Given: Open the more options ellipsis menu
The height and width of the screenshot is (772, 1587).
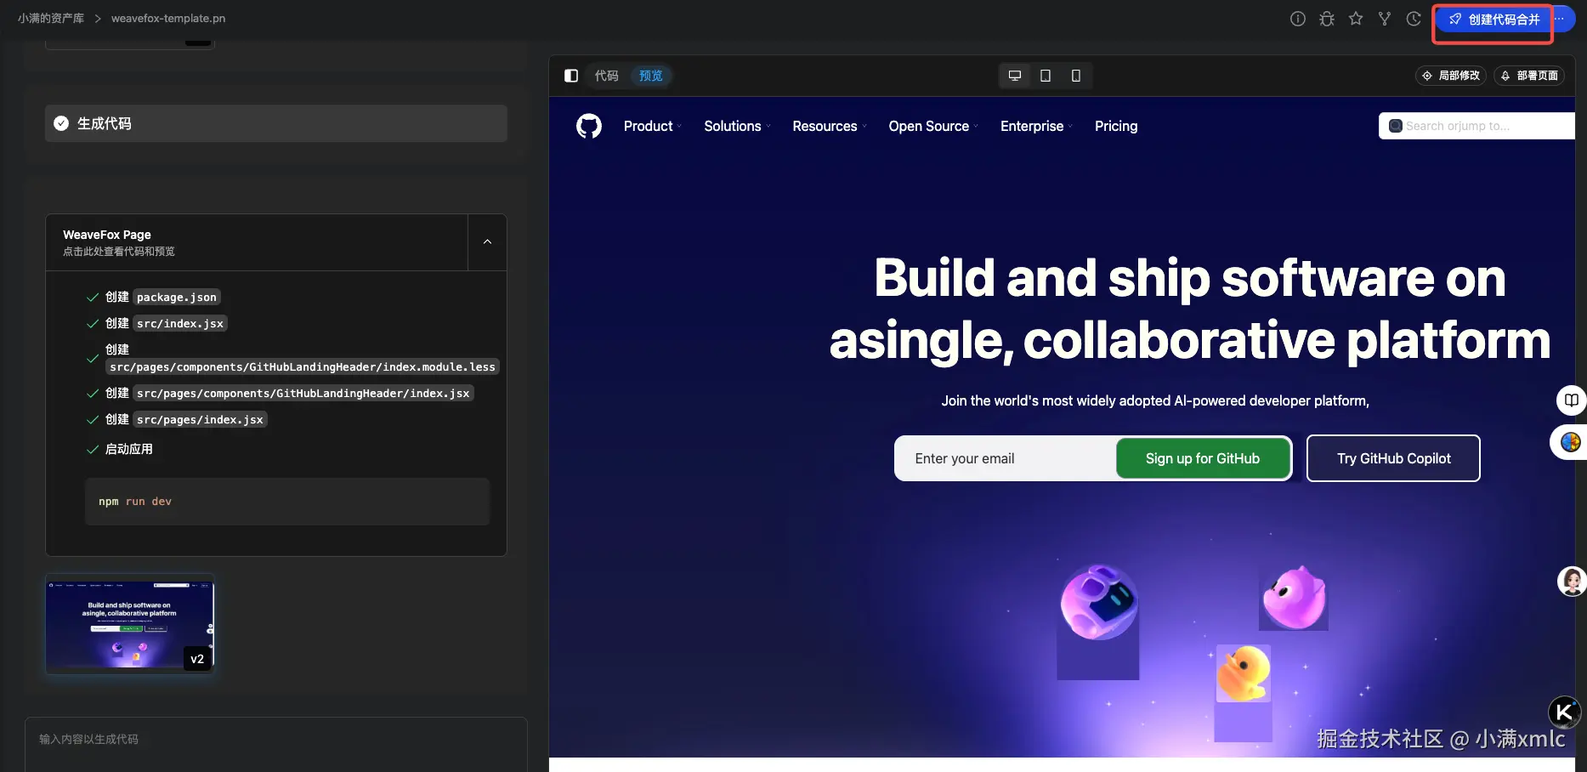Looking at the screenshot, I should pos(1560,19).
